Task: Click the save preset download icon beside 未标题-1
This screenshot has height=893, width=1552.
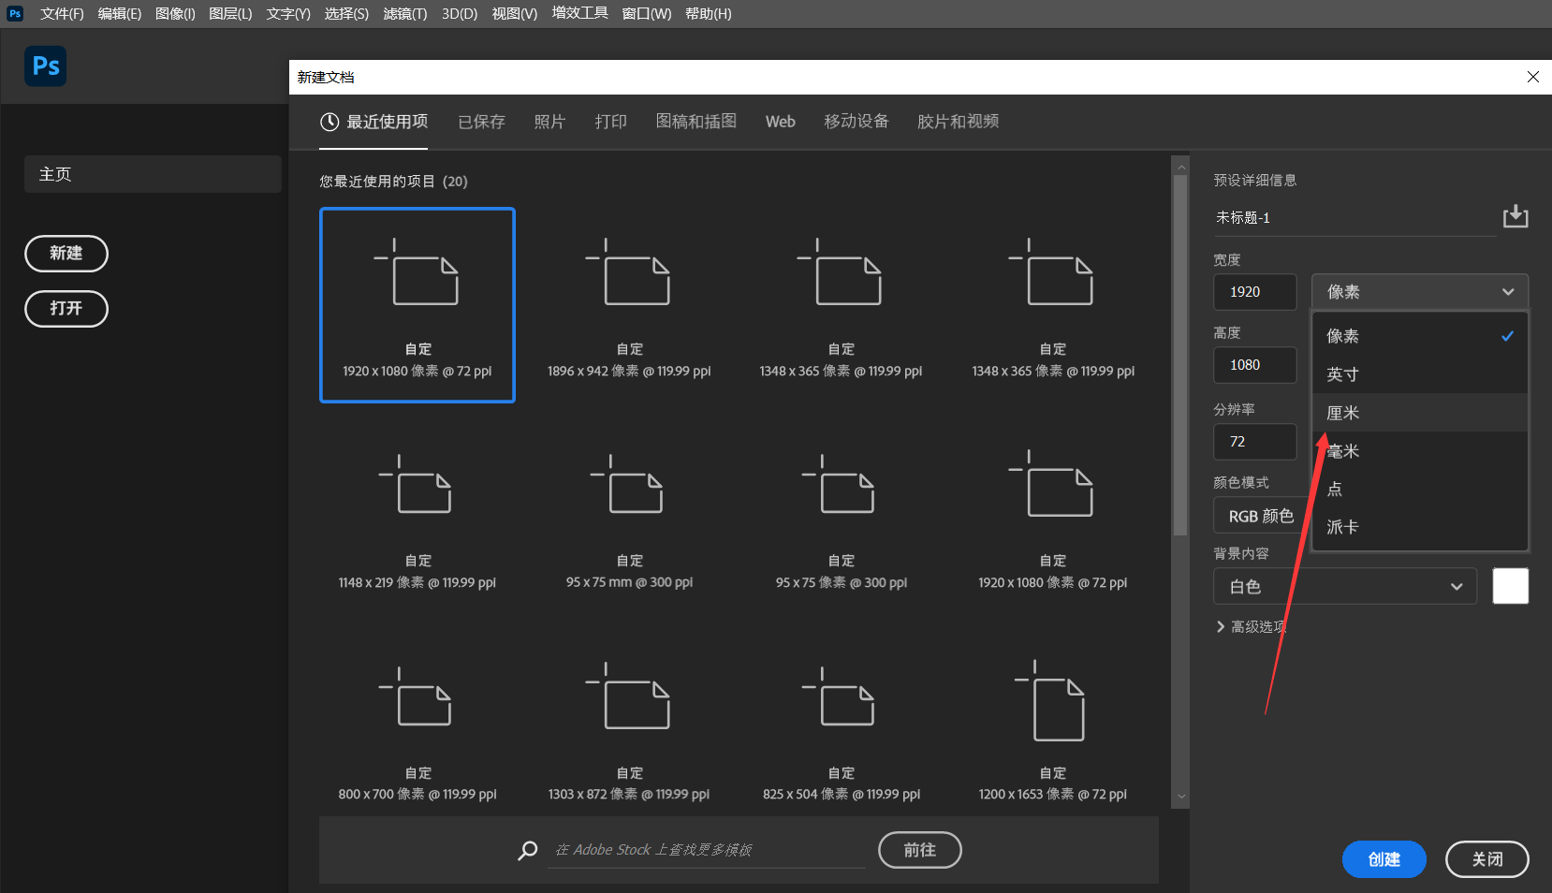Action: [x=1516, y=216]
